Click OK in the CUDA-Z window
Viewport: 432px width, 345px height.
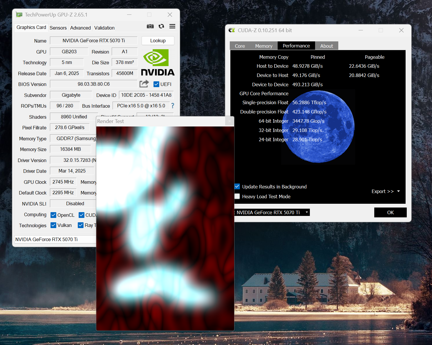tap(391, 212)
